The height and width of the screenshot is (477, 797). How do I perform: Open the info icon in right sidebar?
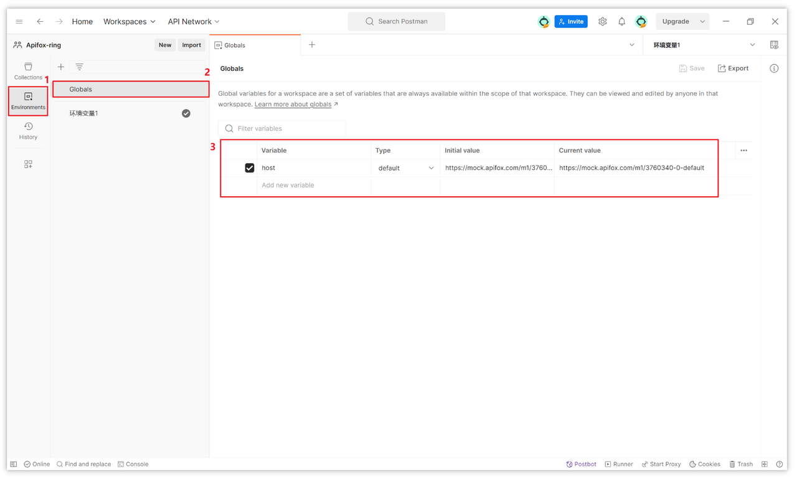[x=774, y=68]
